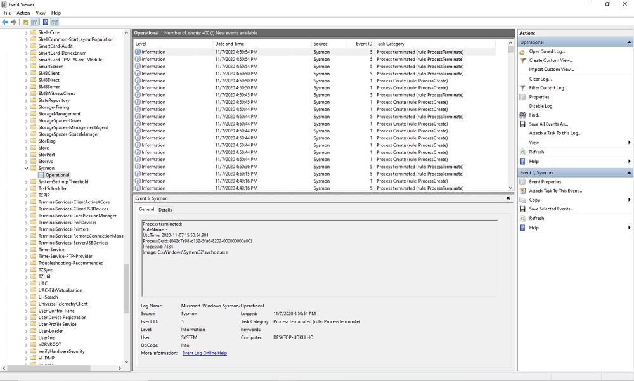Collapse the Operational actions section
Viewport: 634px width, 381px height.
pos(629,42)
